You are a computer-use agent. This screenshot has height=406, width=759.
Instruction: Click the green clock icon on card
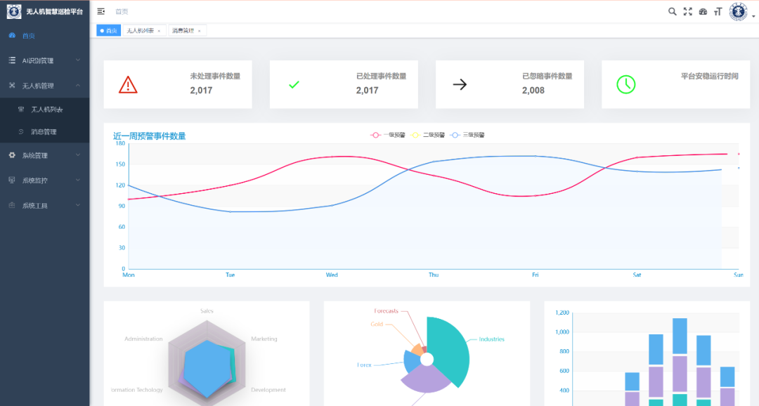pos(626,85)
